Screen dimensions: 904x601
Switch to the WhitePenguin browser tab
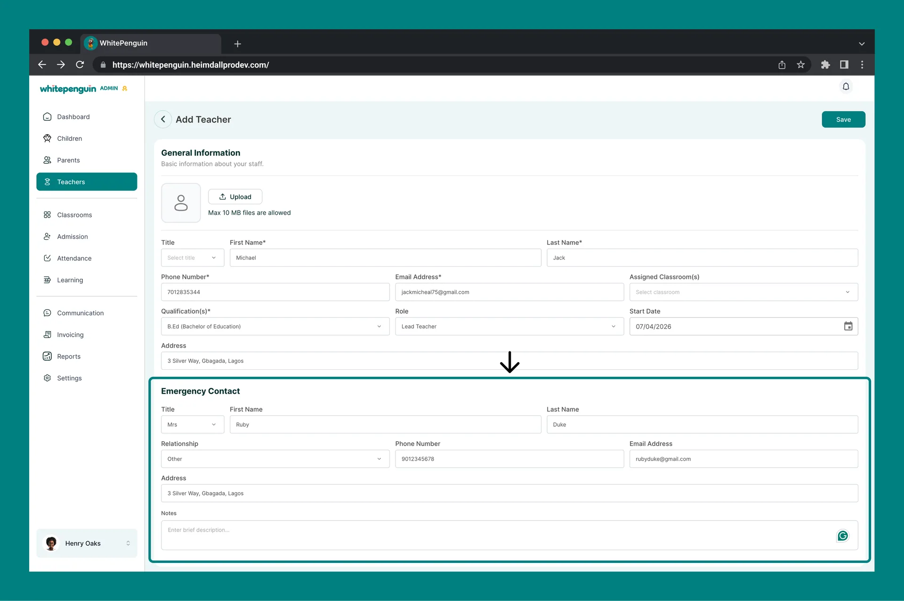coord(151,43)
